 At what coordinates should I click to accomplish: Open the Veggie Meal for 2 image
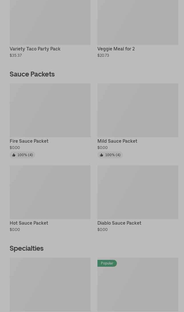click(138, 22)
